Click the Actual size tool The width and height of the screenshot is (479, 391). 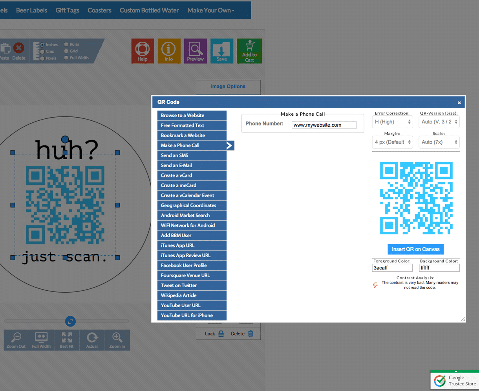click(92, 340)
